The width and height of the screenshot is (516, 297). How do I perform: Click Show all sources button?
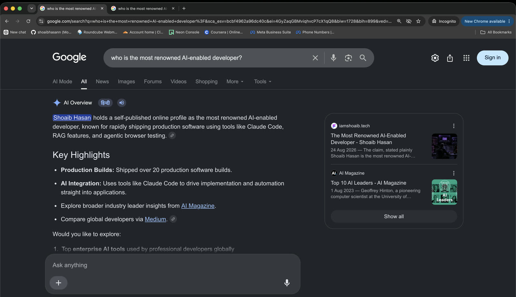(394, 216)
